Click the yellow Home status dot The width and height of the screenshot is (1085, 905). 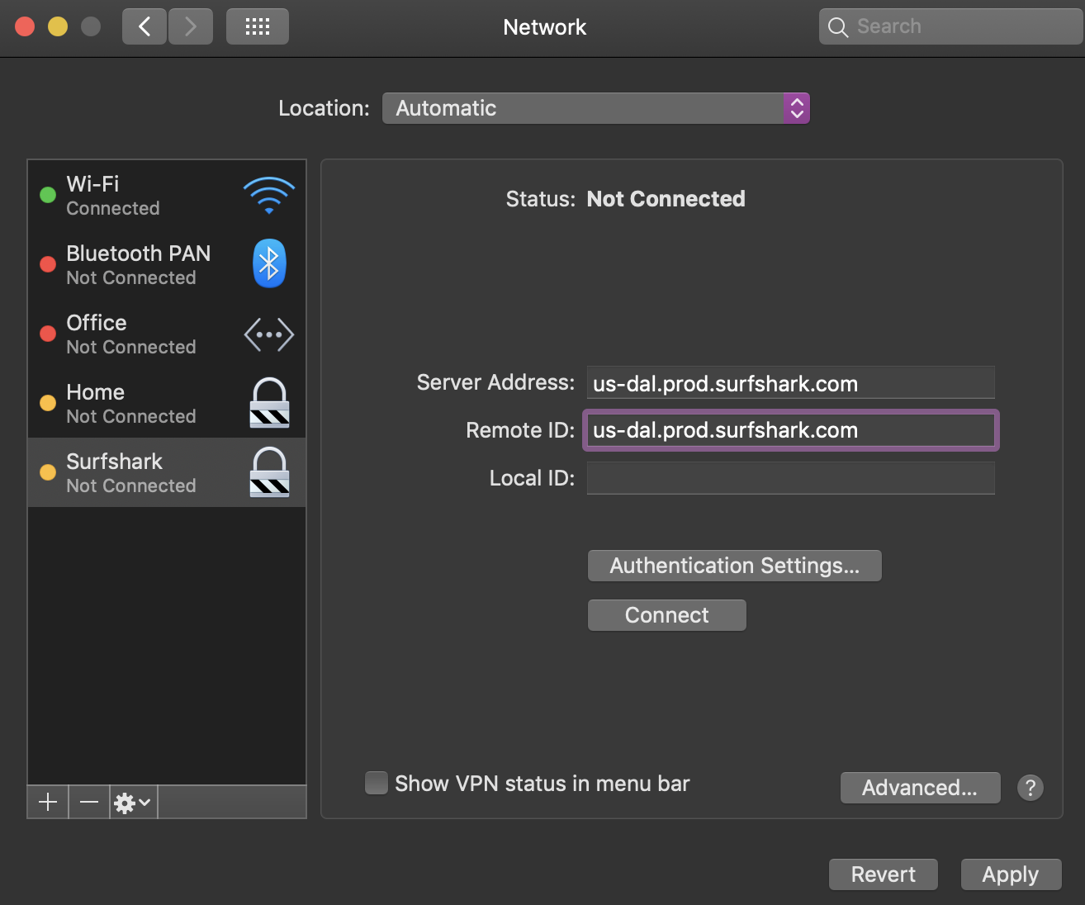tap(48, 403)
